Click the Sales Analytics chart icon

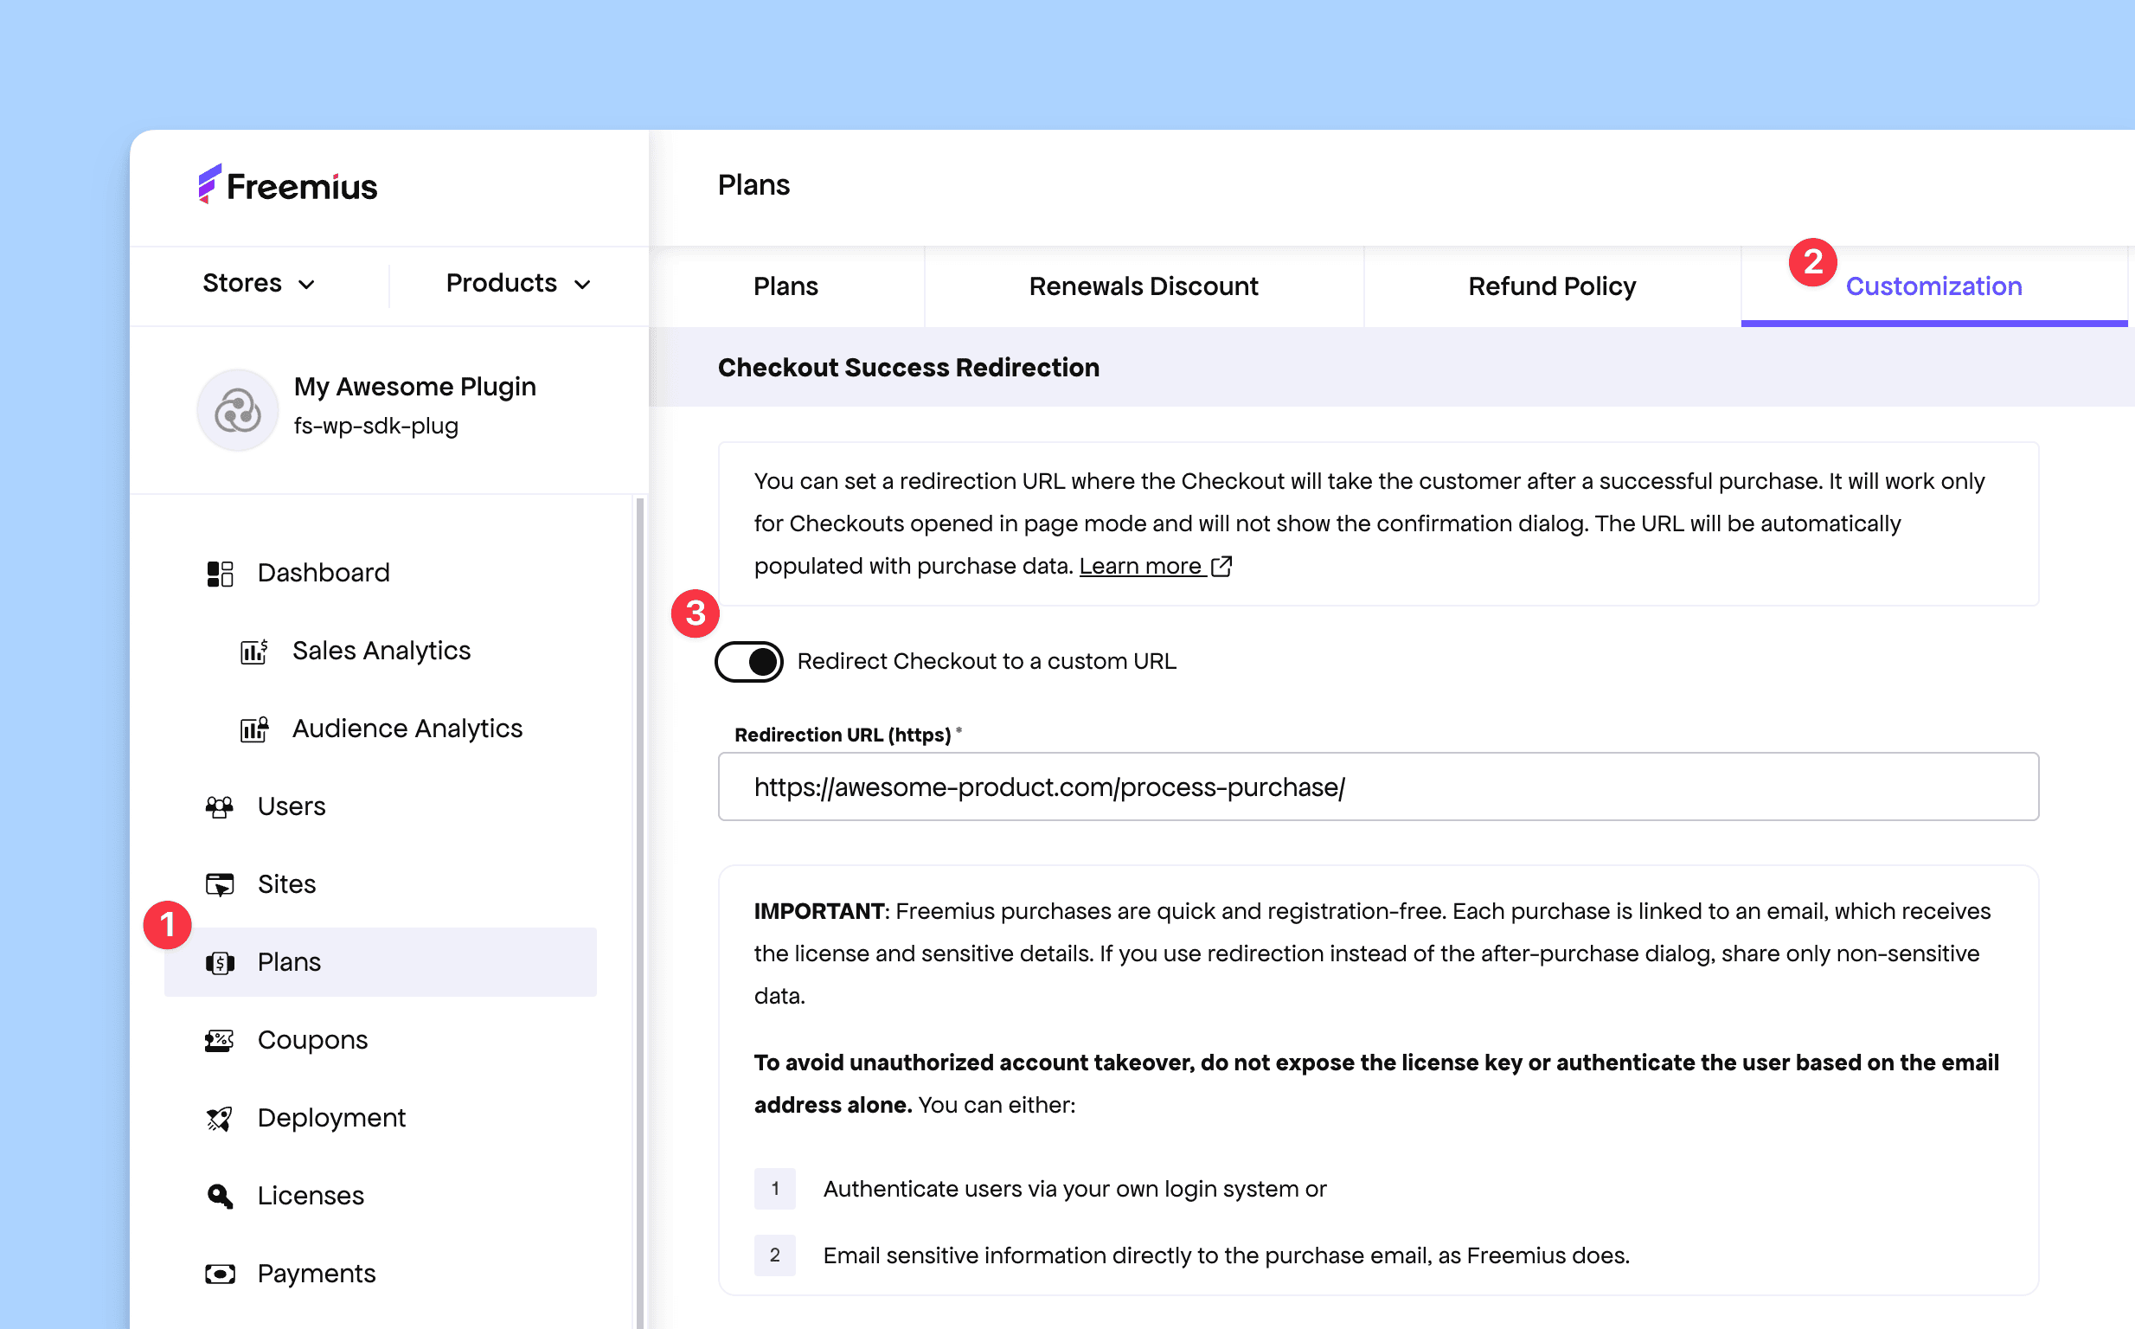[254, 652]
